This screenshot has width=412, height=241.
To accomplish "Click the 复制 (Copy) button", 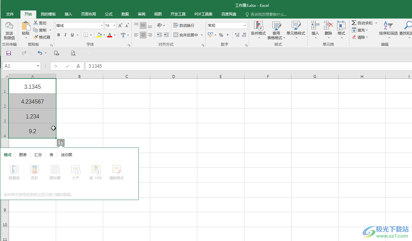I will click(x=40, y=30).
